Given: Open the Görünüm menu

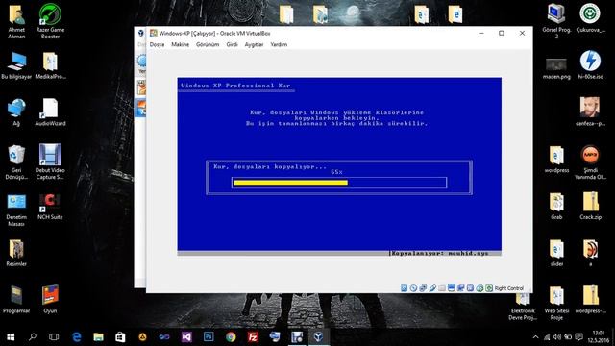Looking at the screenshot, I should (208, 45).
